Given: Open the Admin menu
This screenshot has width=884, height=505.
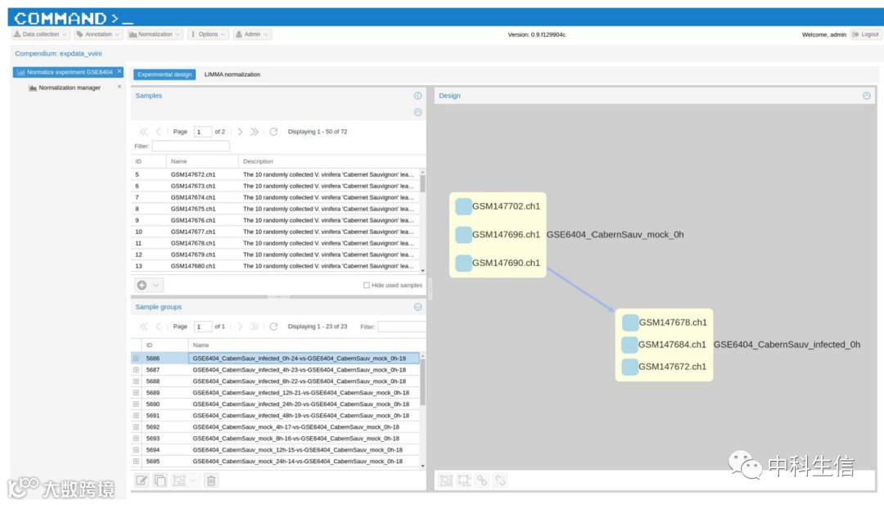Looking at the screenshot, I should click(252, 34).
